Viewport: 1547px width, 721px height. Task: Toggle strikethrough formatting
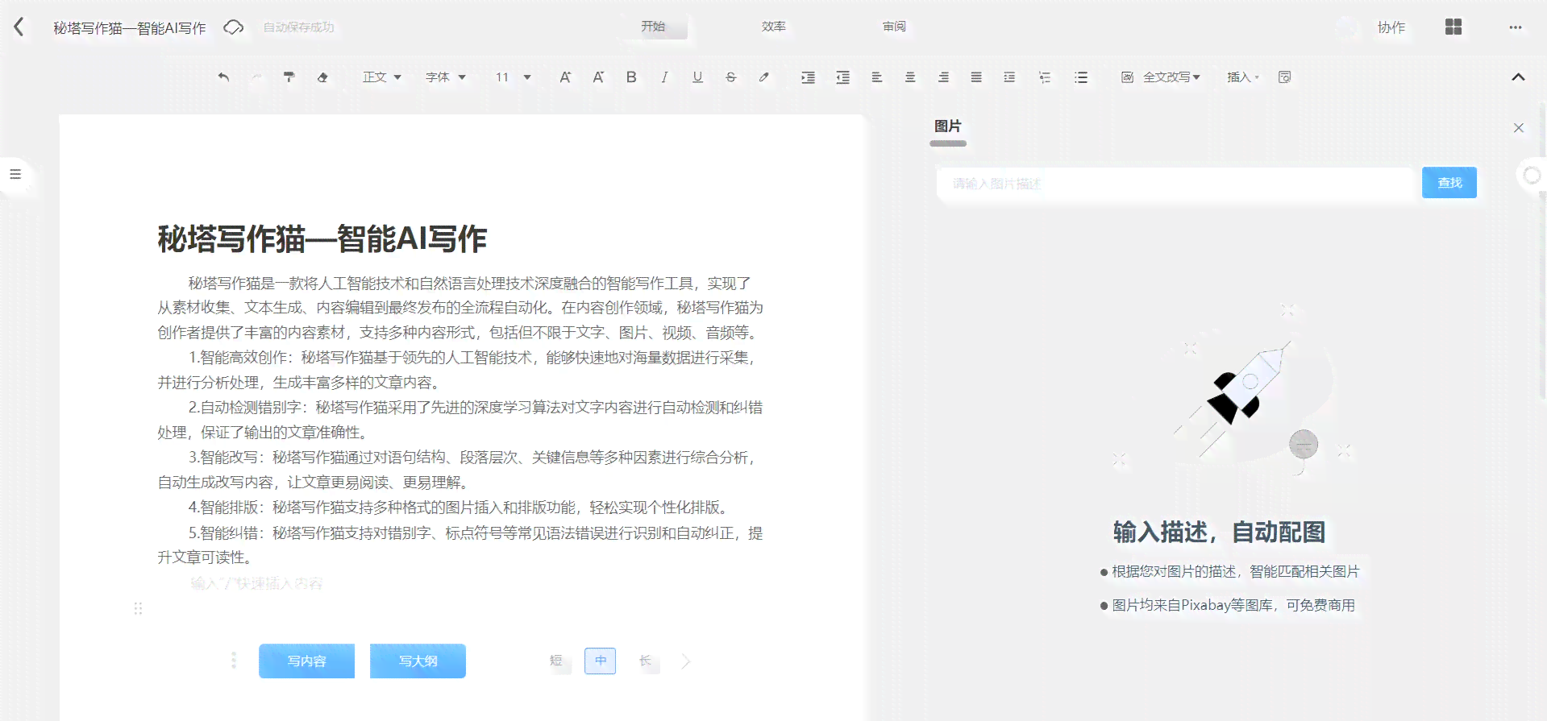[730, 77]
